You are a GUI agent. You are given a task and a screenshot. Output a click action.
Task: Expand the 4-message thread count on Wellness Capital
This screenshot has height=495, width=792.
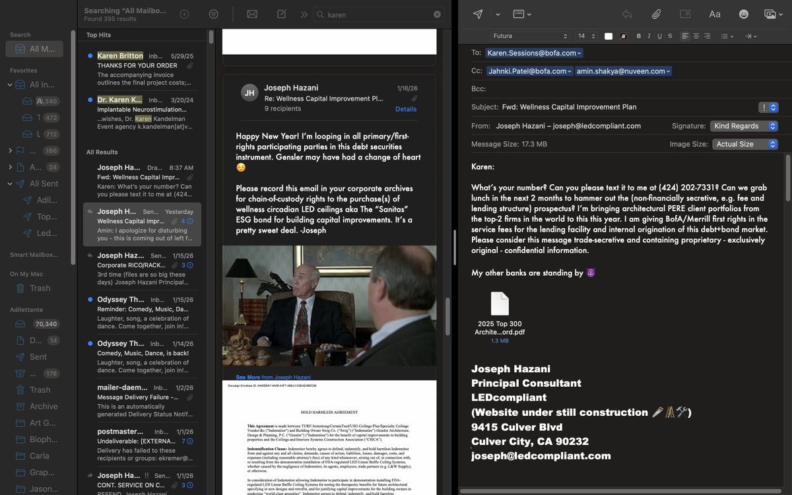coord(187,221)
